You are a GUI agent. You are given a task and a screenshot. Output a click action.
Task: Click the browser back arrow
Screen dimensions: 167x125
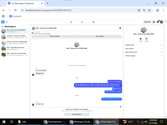click(4, 10)
